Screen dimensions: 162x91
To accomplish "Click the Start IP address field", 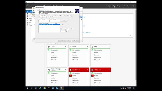I will pos(44,21).
